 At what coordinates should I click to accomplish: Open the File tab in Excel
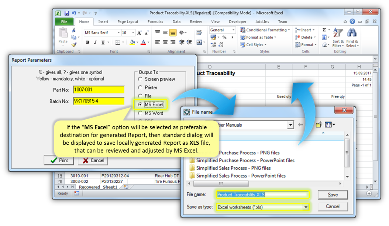pyautogui.click(x=64, y=22)
